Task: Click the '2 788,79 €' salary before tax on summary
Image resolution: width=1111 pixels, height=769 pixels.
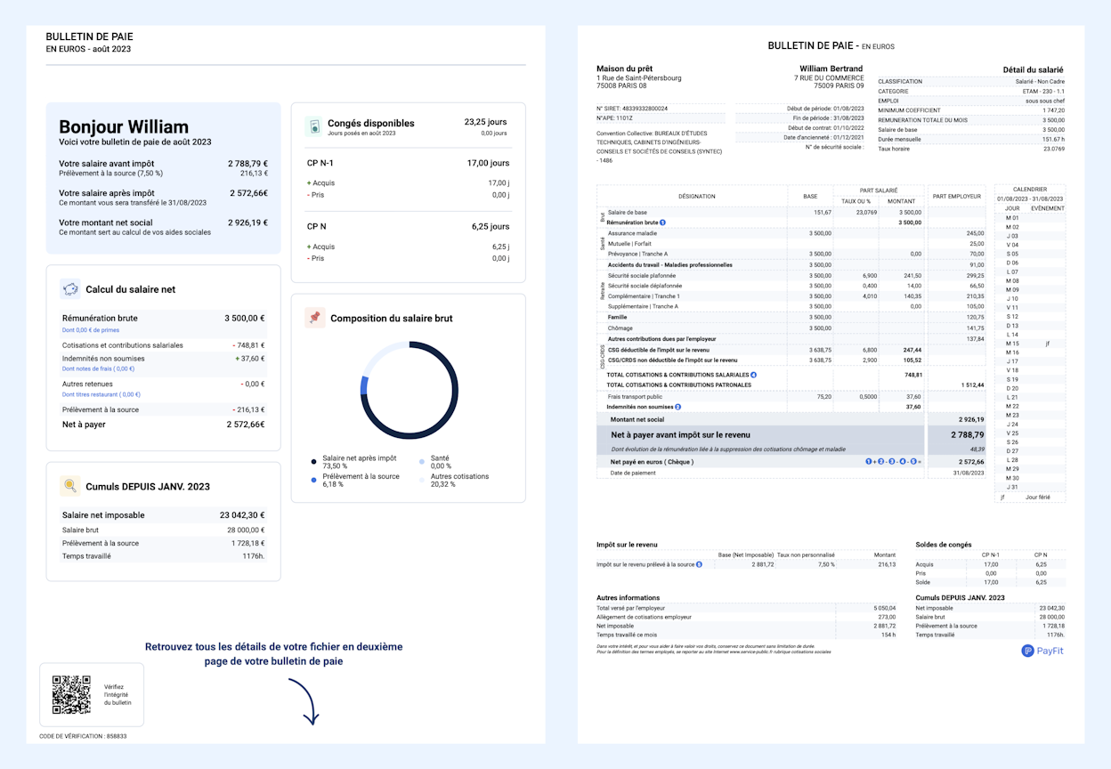Action: pyautogui.click(x=247, y=164)
